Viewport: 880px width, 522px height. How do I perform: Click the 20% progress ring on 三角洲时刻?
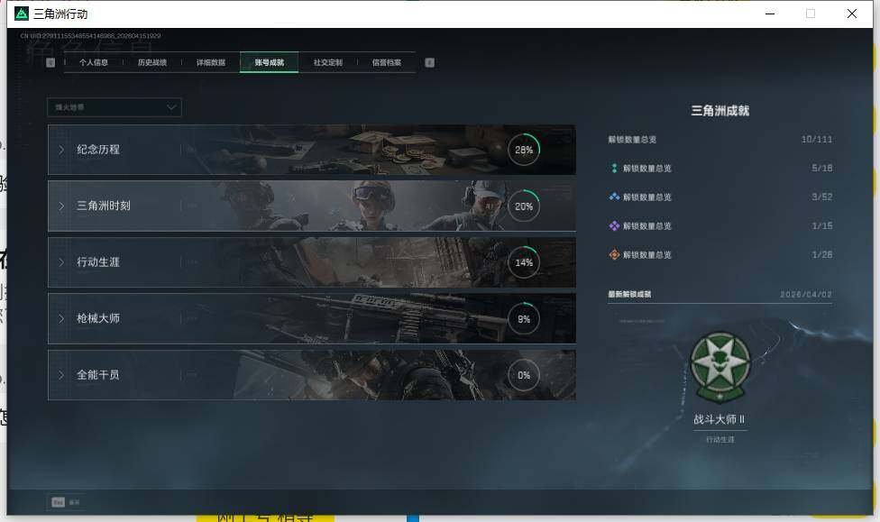click(524, 206)
